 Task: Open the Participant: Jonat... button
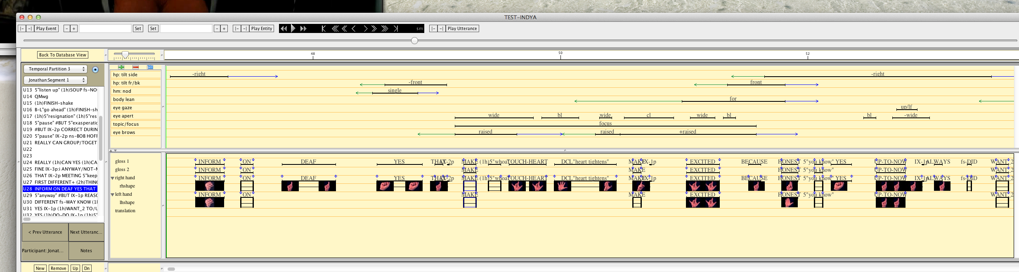(x=45, y=251)
